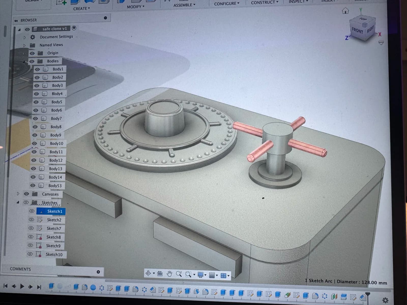Collapse the Browser panel with double arrows
This screenshot has height=305, width=407.
click(16, 21)
